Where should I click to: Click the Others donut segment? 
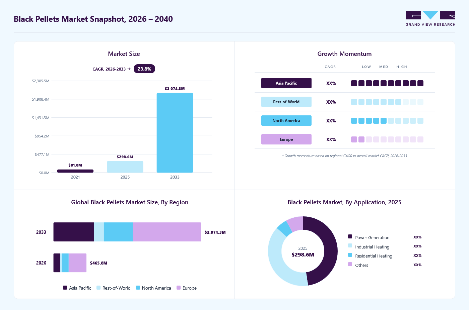296,224
